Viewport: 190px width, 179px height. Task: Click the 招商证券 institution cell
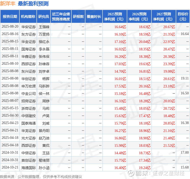[x=29, y=101]
